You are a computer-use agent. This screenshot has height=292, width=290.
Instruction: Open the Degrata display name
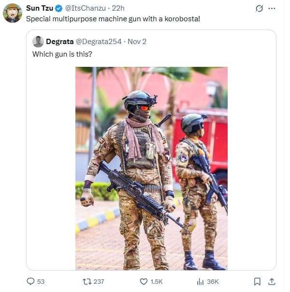click(x=59, y=42)
